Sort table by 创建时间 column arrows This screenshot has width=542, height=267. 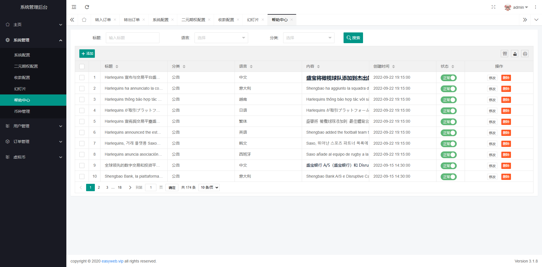pyautogui.click(x=394, y=66)
